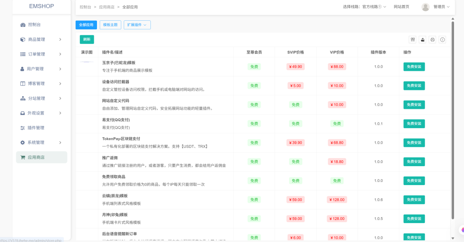464x242 pixels.
Task: Click the ¥18.80 VIP price tag
Action: tap(337, 162)
